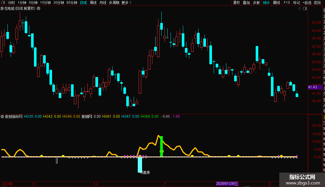Screen dimensions: 325x187
Task: Select the 1分钟 period
Action: (22, 3)
